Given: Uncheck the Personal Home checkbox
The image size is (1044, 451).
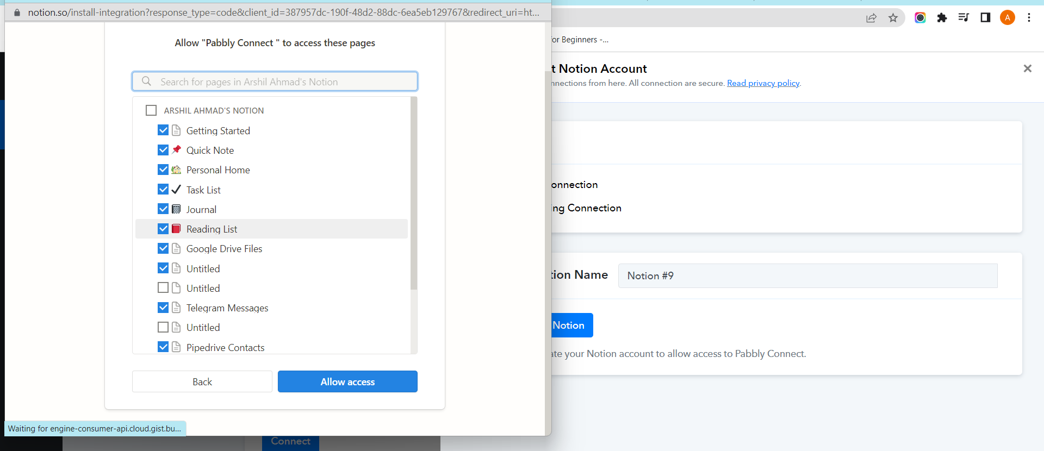Looking at the screenshot, I should (x=163, y=170).
